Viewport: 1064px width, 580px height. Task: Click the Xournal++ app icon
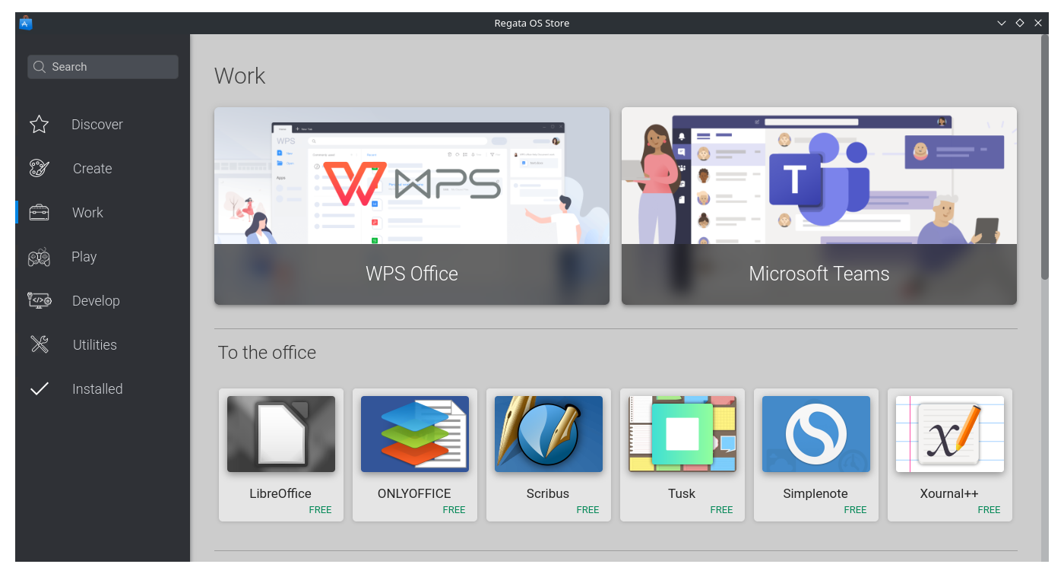pyautogui.click(x=950, y=434)
